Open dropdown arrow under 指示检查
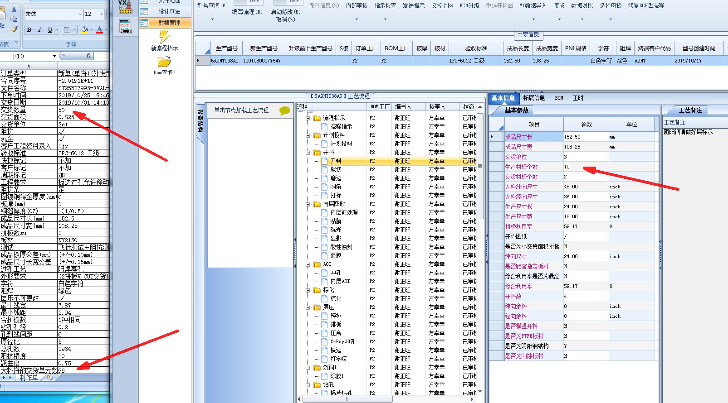The width and height of the screenshot is (728, 403). click(385, 19)
